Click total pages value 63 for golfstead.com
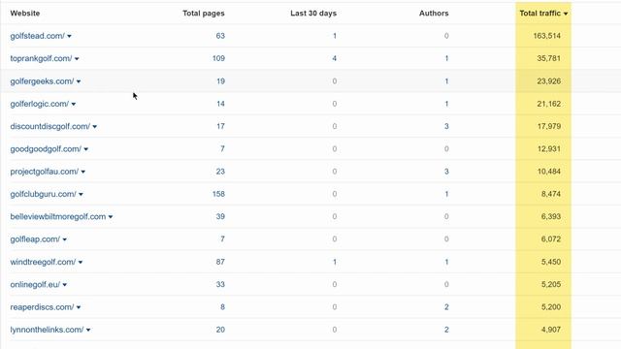621x349 pixels. (x=220, y=36)
